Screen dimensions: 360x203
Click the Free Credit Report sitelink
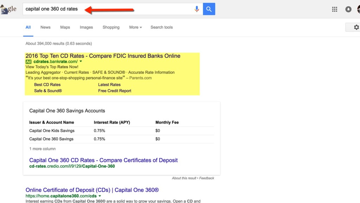(115, 91)
